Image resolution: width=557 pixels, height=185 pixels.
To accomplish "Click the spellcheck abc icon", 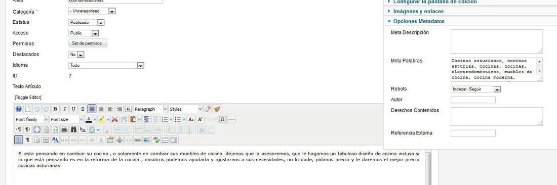I will point(156,140).
